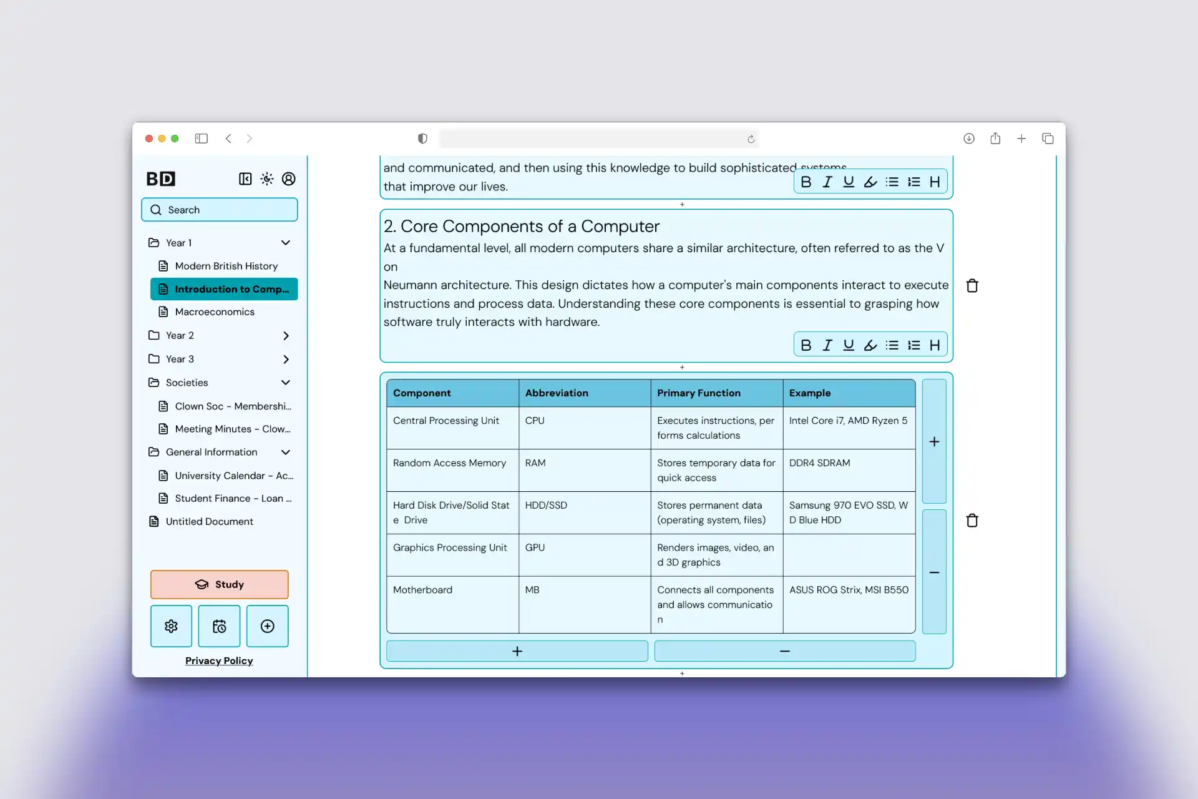Collapse the Year 1 folder
1198x799 pixels.
[x=286, y=242]
